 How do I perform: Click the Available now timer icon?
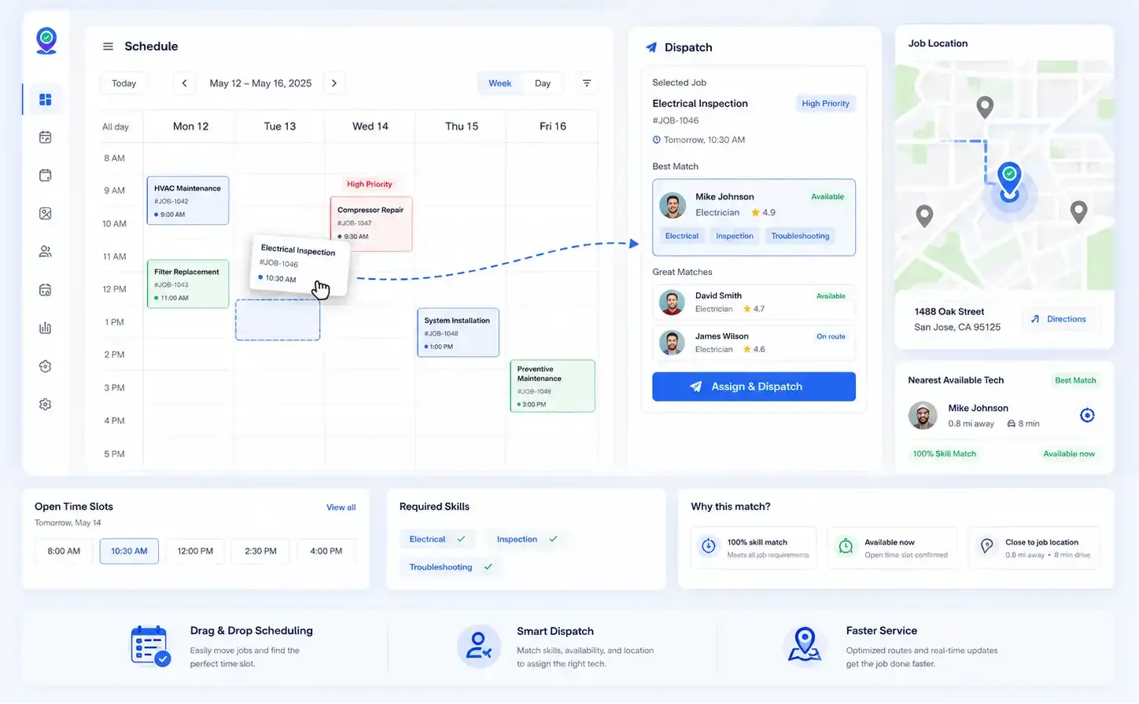point(846,546)
